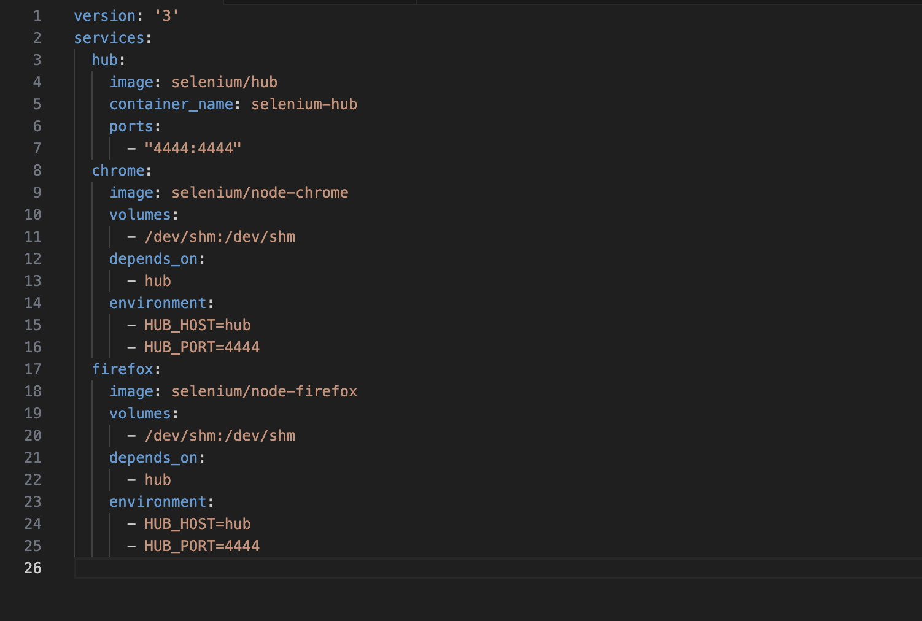Click '/dev/shm:/dev/shm' on line 11
Viewport: 922px width, 621px height.
(x=220, y=237)
